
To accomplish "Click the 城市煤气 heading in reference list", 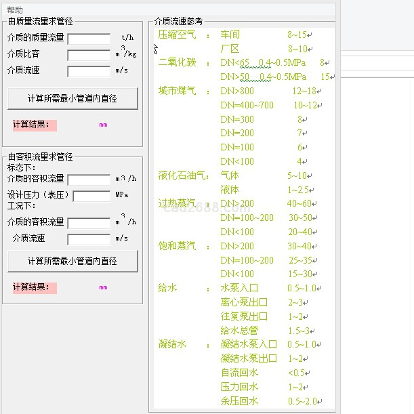I will tap(177, 91).
